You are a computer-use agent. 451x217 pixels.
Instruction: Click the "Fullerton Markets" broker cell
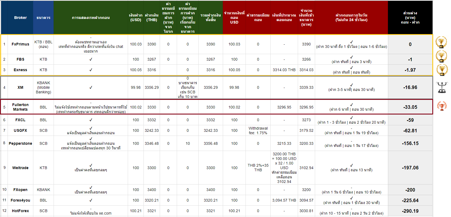pyautogui.click(x=21, y=107)
